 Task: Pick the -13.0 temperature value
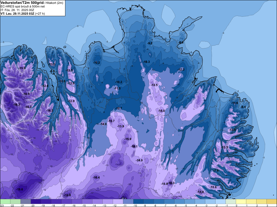tap(52, 64)
